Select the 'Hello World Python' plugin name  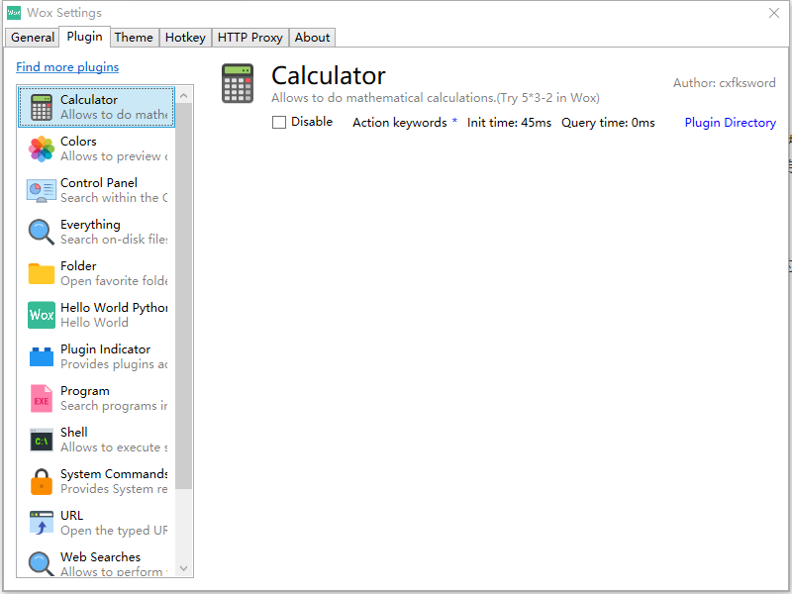[114, 308]
